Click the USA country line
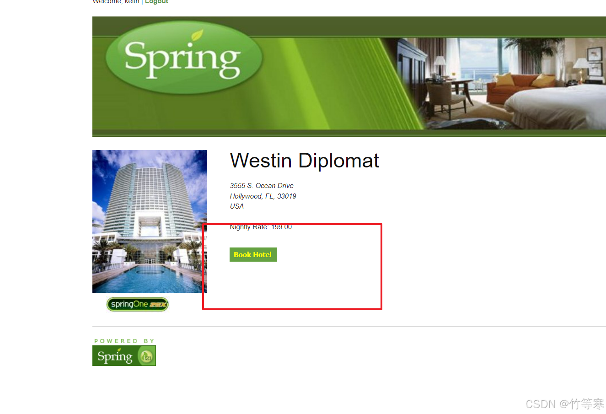The height and width of the screenshot is (414, 606). click(237, 206)
